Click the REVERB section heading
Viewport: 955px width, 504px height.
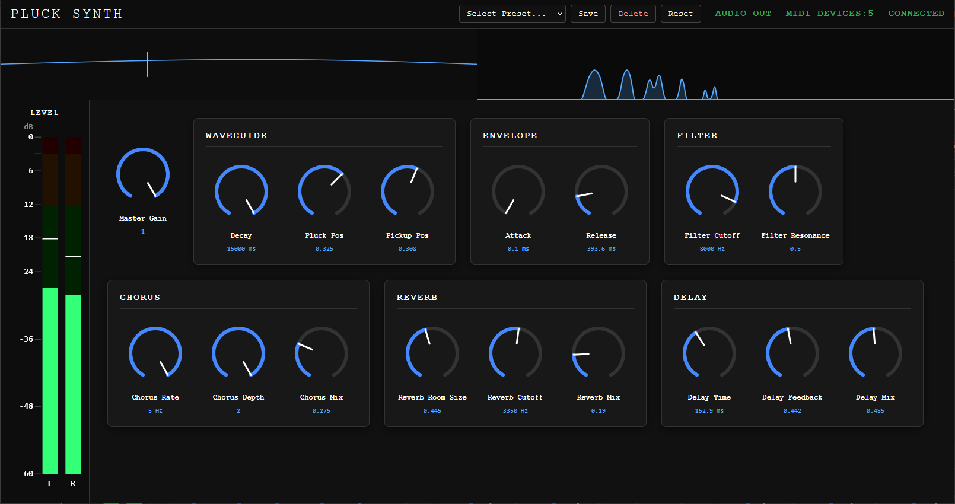(417, 298)
